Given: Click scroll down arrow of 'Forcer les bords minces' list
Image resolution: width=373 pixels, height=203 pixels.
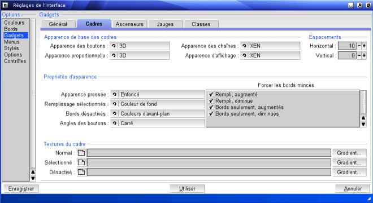Looking at the screenshot, I should [363, 124].
